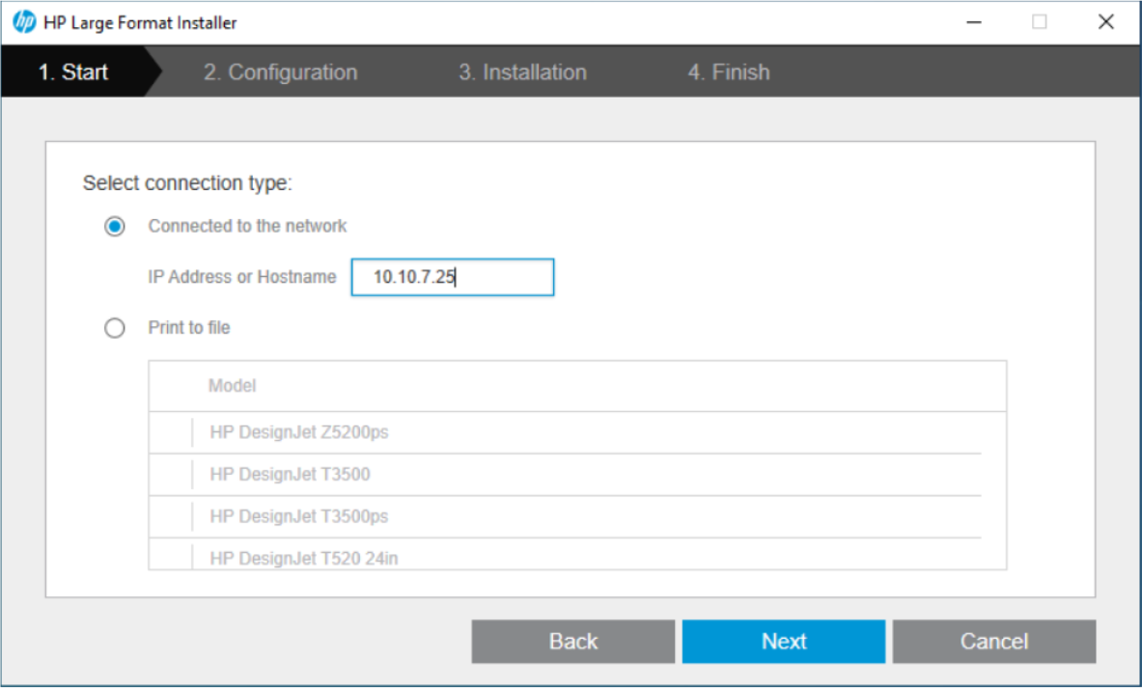Click the HP logo in the title bar
This screenshot has height=688, width=1142.
pos(24,21)
